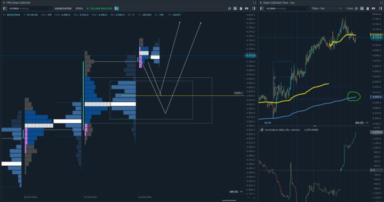Zoom in with plus button on TPO Chart

(254, 198)
